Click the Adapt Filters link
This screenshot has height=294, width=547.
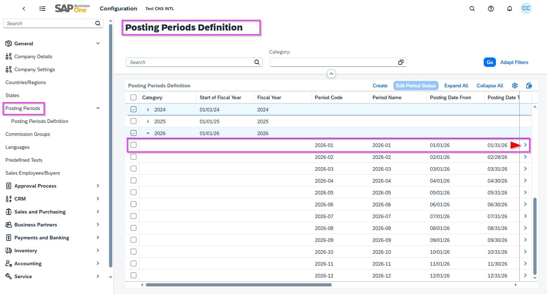pos(514,62)
